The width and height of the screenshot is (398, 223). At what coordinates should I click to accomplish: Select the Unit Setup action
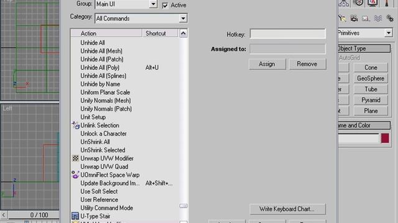coord(93,117)
